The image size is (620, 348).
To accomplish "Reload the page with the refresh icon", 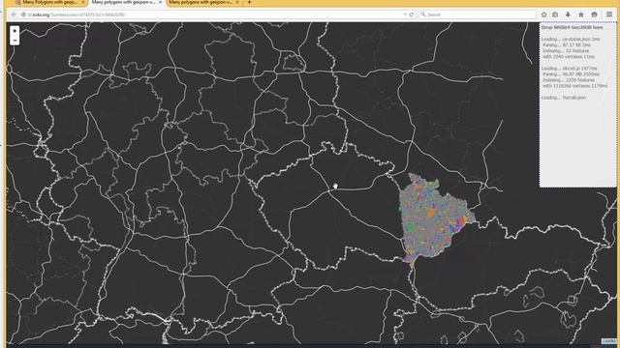I will [412, 14].
